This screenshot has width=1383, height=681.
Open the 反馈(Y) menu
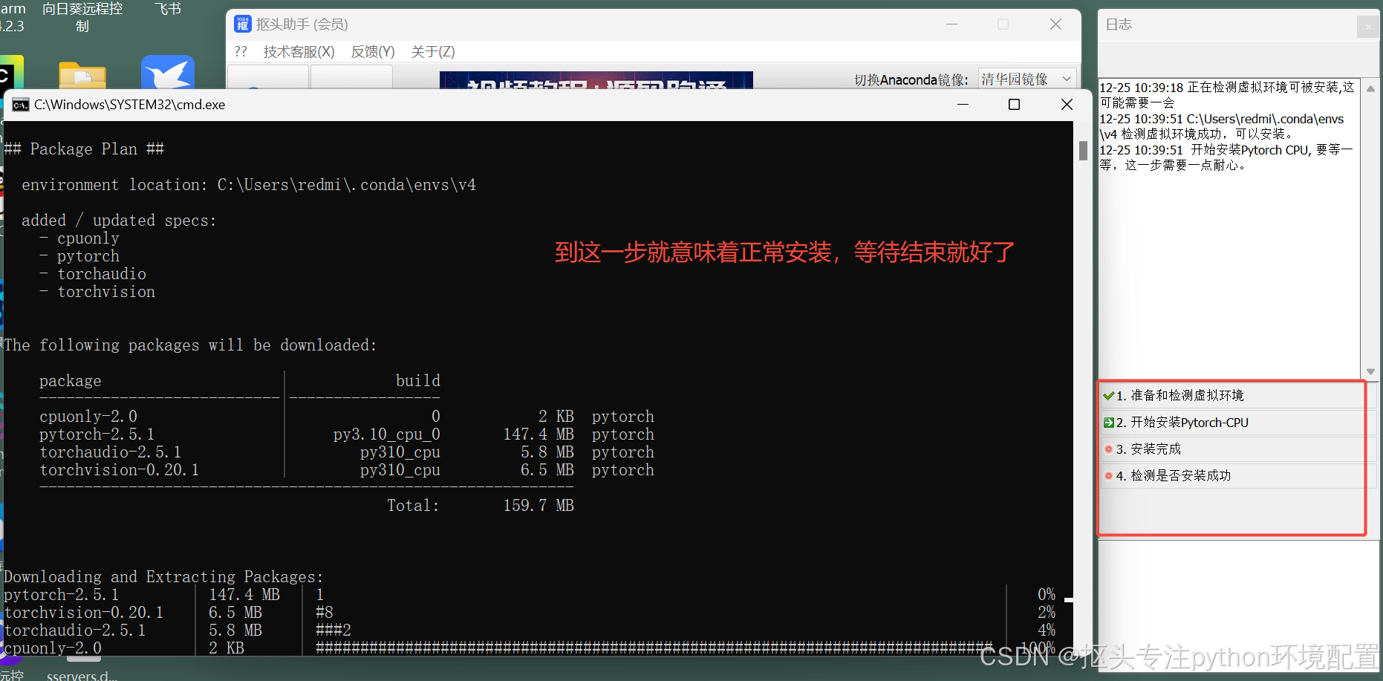pos(372,51)
